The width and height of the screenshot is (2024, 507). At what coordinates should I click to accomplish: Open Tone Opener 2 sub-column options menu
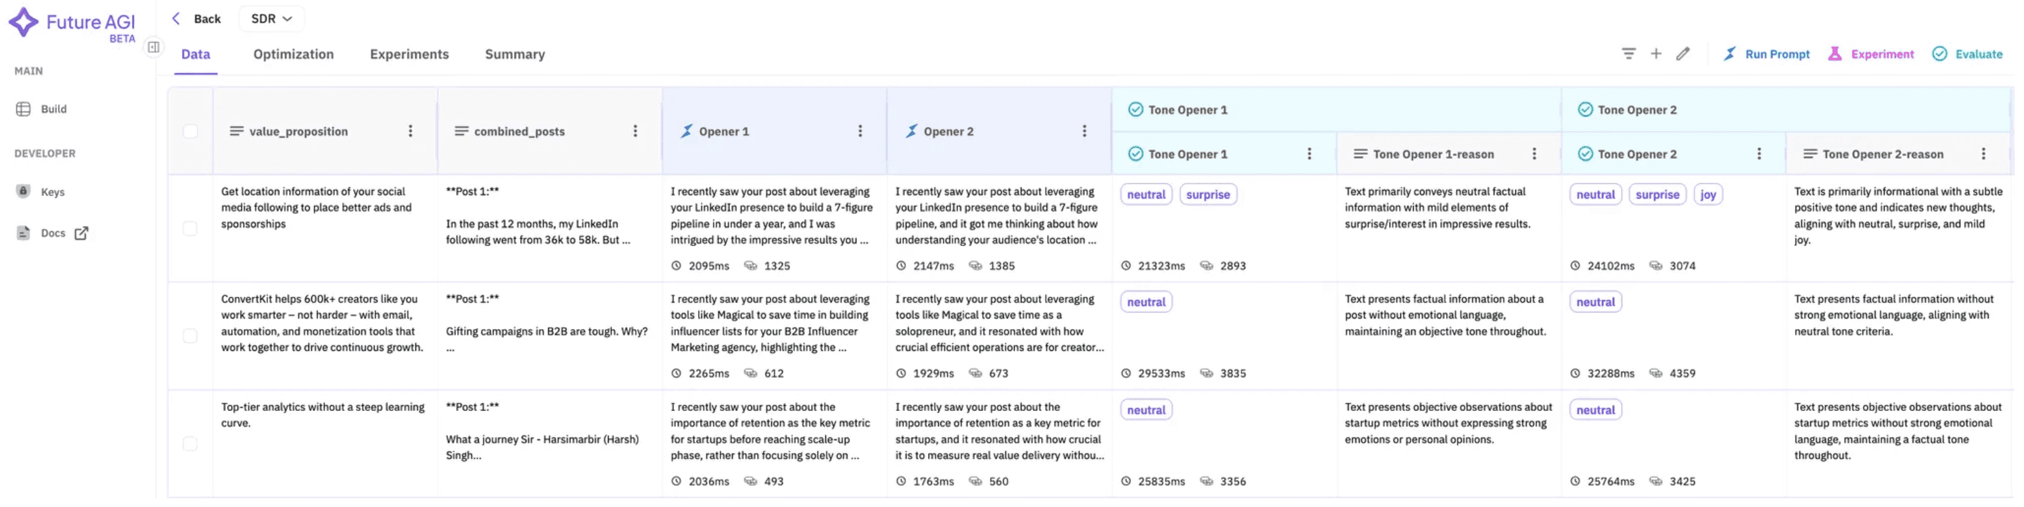coord(1759,154)
